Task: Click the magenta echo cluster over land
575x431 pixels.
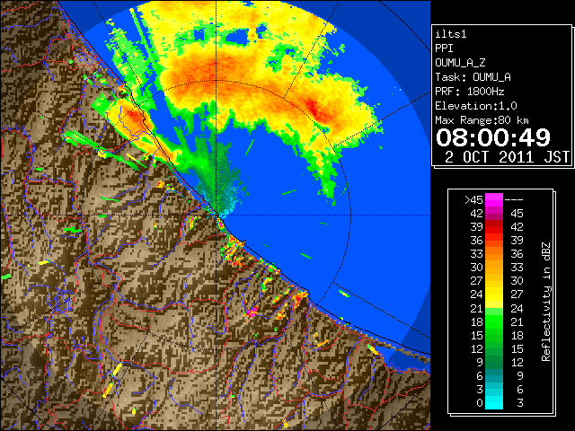Action: (x=252, y=312)
